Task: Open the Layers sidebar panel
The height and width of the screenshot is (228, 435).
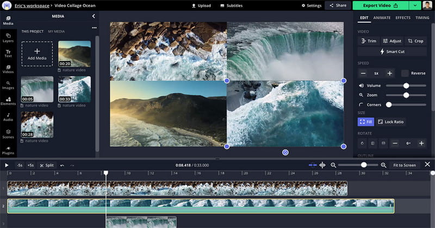Action: click(x=8, y=38)
